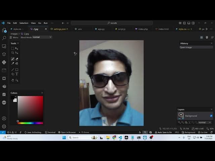Open more actions dots in tab bar

click(x=211, y=29)
